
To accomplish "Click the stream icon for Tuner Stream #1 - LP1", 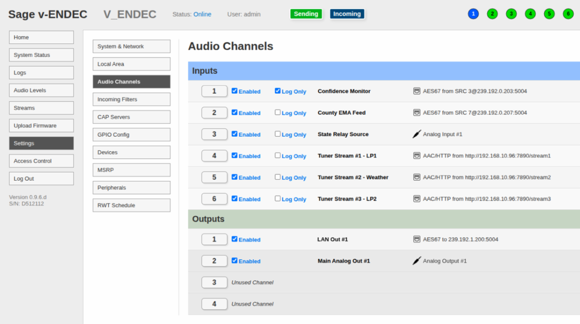I will pyautogui.click(x=416, y=156).
